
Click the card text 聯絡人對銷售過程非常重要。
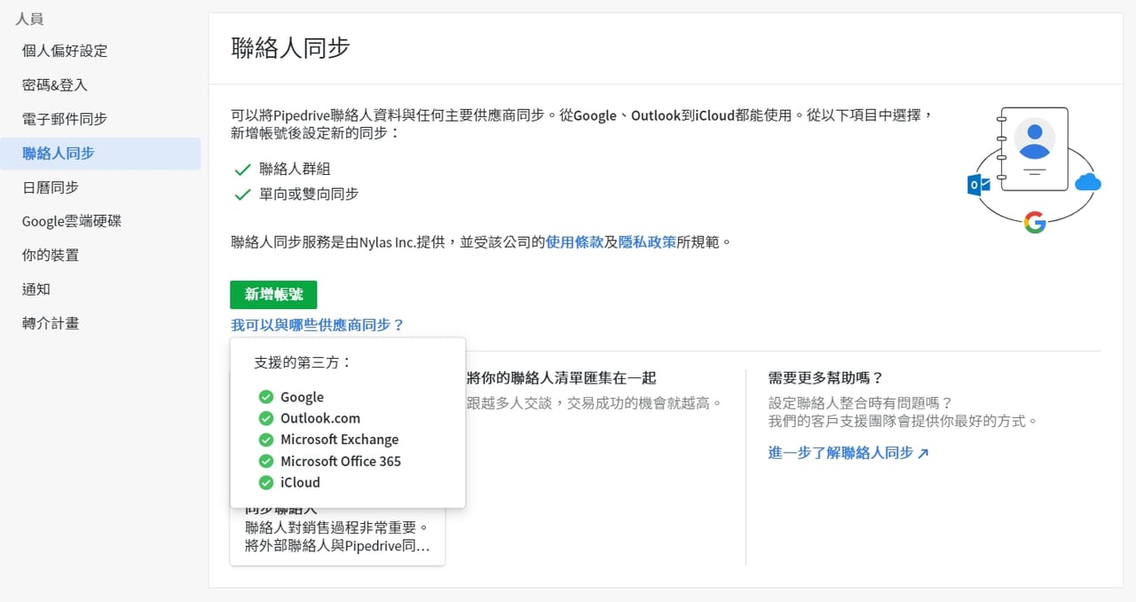tap(337, 527)
